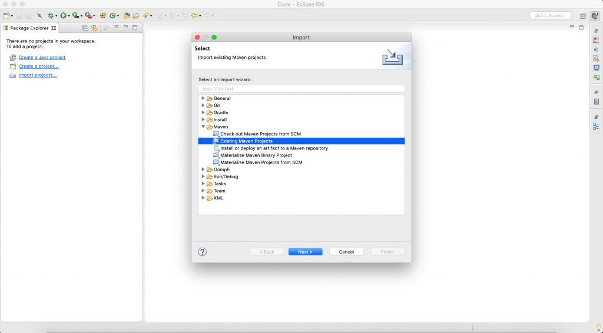Click the Coverage launch toolbar icon
The height and width of the screenshot is (333, 603).
pyautogui.click(x=75, y=15)
